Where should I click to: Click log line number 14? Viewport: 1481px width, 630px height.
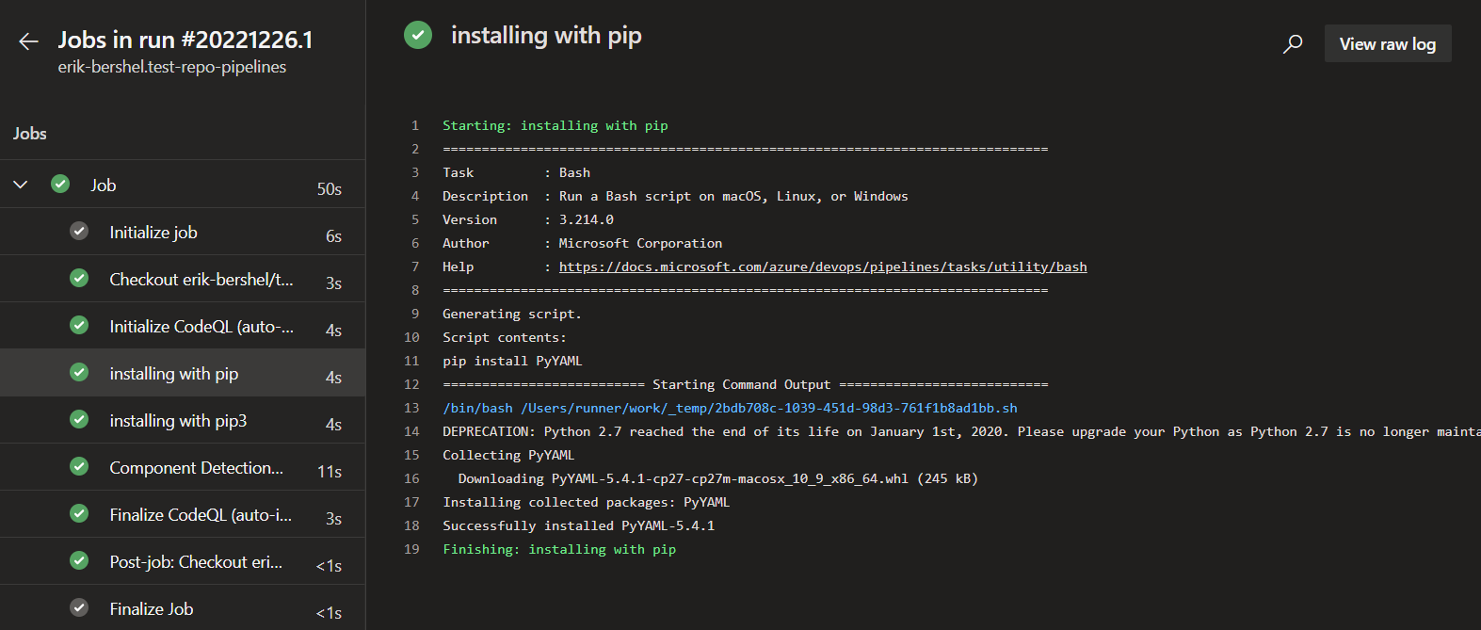tap(411, 431)
